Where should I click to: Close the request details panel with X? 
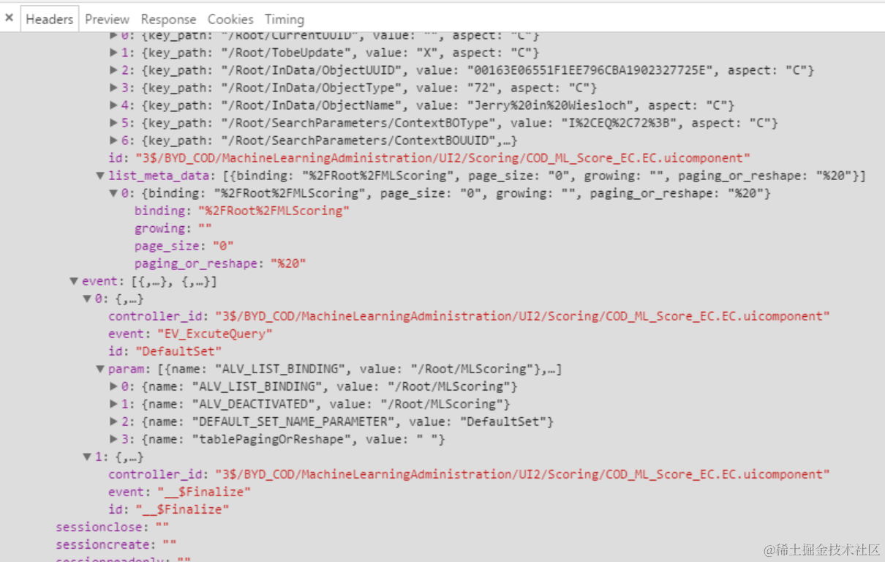pyautogui.click(x=9, y=18)
